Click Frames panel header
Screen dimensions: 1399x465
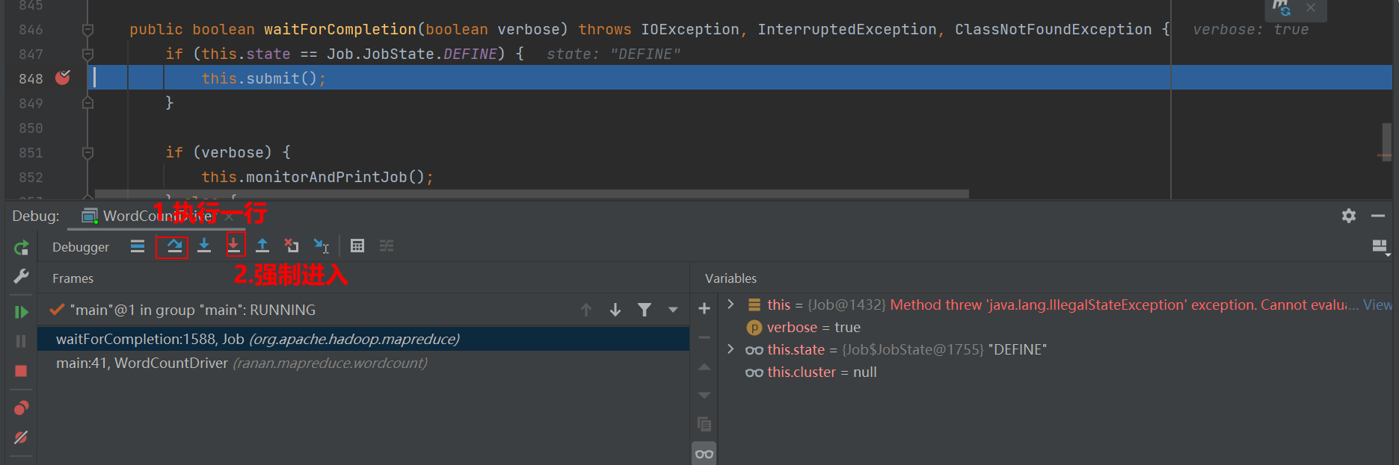[73, 278]
